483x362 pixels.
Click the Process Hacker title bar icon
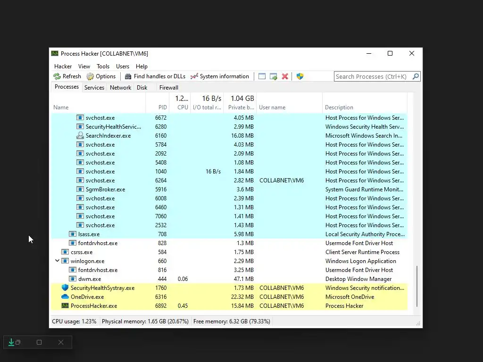(x=55, y=54)
